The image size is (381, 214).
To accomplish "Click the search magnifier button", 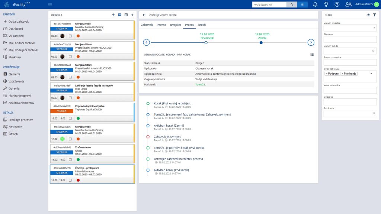I will coord(292,4).
